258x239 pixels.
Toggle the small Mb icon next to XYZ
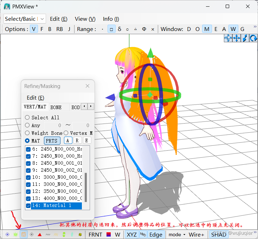click(x=143, y=234)
